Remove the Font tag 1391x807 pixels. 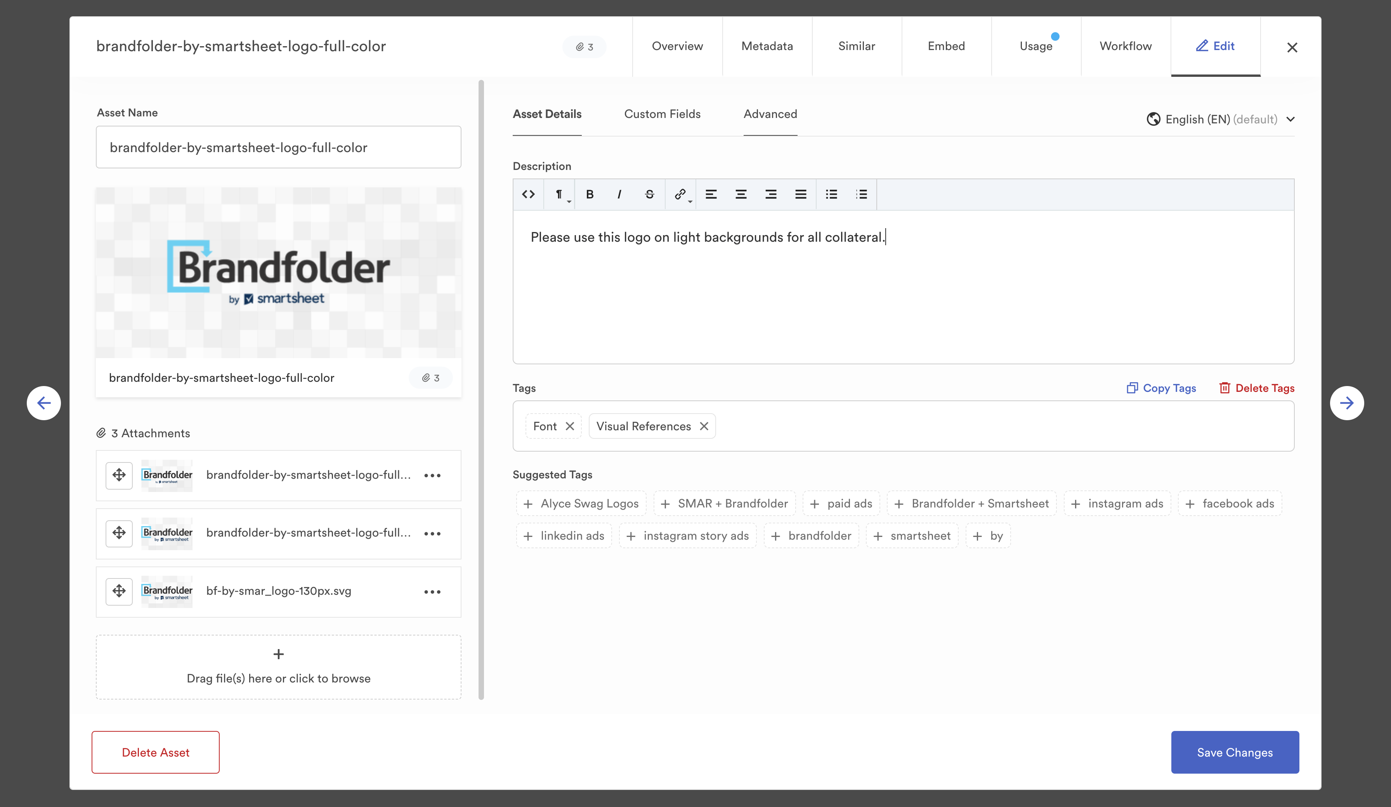(x=570, y=426)
